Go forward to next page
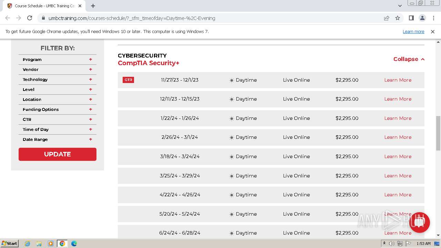The width and height of the screenshot is (441, 248). tap(19, 18)
